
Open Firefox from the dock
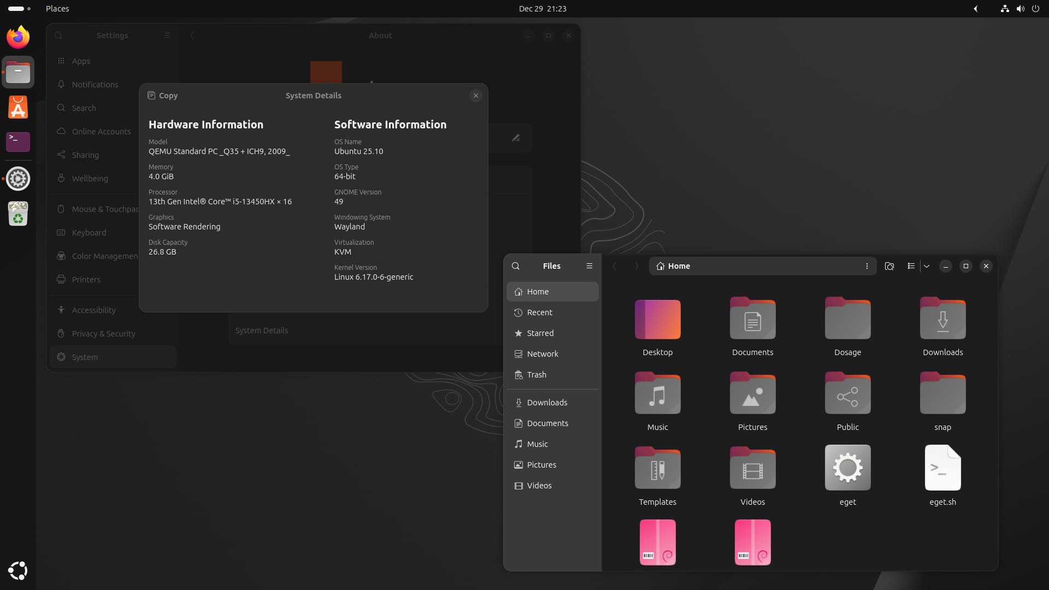pos(18,37)
